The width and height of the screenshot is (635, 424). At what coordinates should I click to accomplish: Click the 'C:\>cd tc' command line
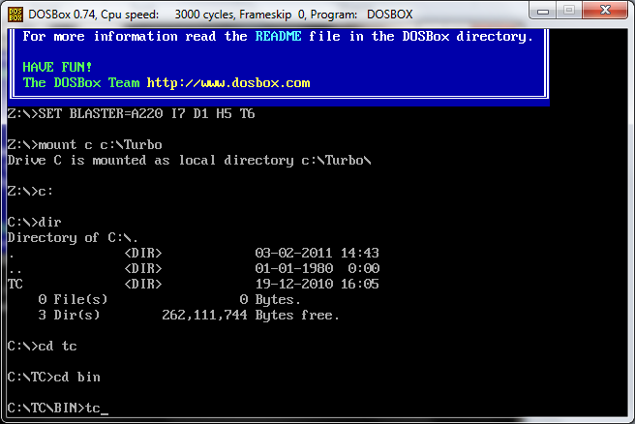tap(43, 347)
